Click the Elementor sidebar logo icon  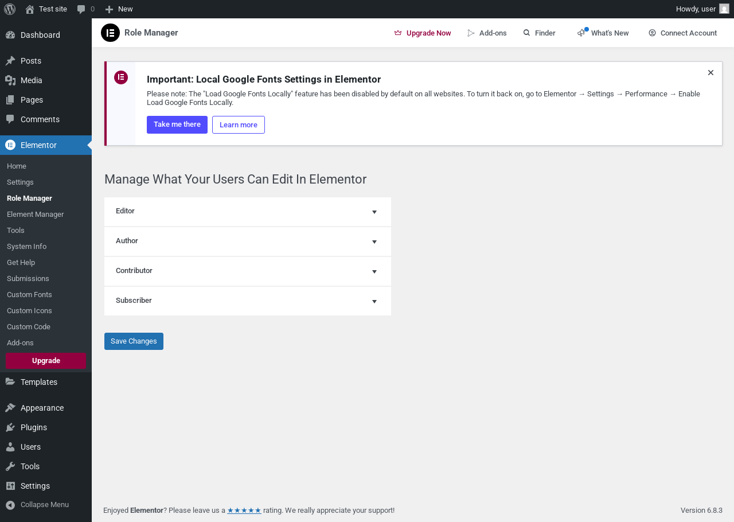click(10, 145)
